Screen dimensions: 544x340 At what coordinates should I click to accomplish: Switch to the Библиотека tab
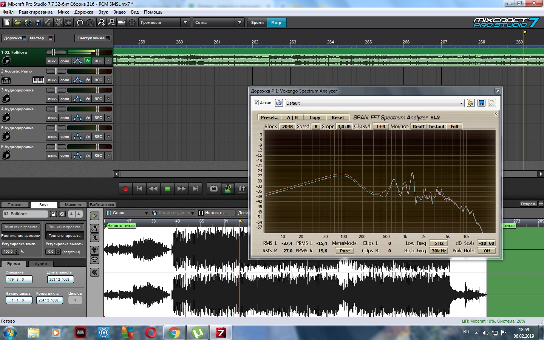102,205
